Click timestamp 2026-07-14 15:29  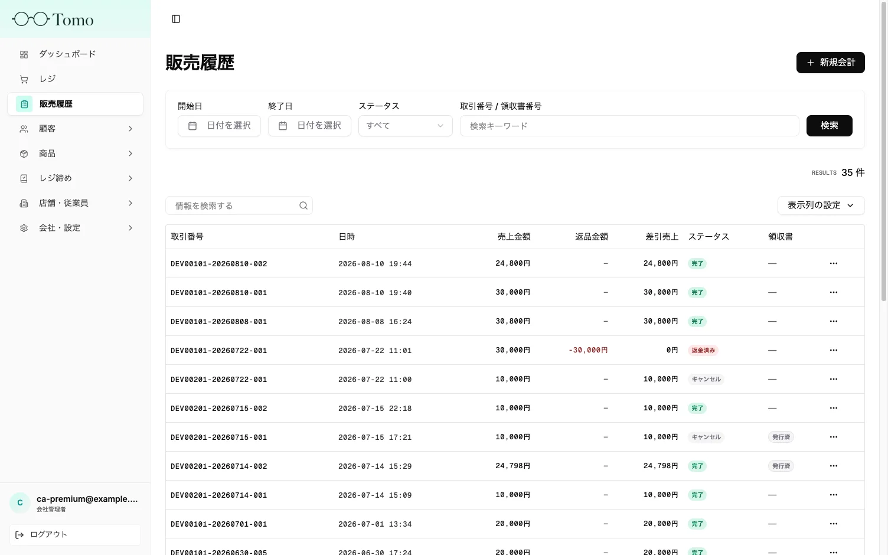pyautogui.click(x=375, y=466)
